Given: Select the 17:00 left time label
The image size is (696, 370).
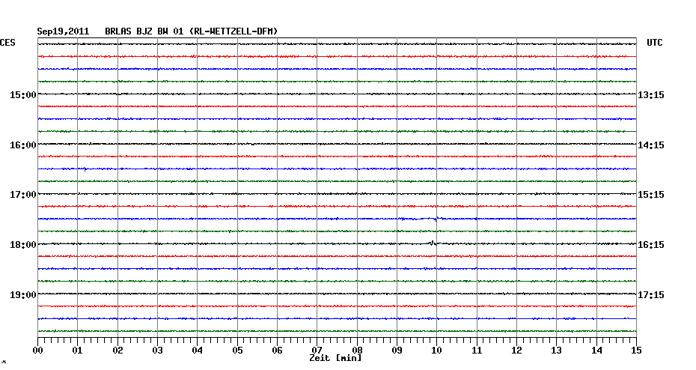Looking at the screenshot, I should [23, 195].
